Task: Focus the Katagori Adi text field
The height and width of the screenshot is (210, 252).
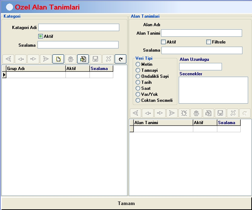Action: coord(79,28)
